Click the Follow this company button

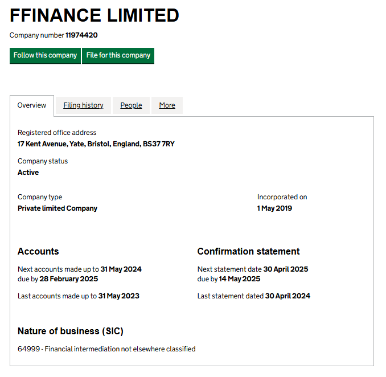click(x=45, y=56)
